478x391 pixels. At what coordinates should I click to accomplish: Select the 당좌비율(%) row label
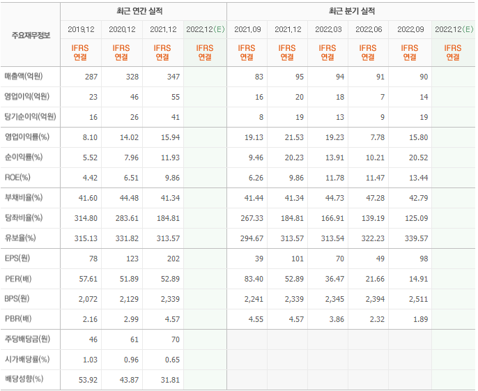click(24, 217)
